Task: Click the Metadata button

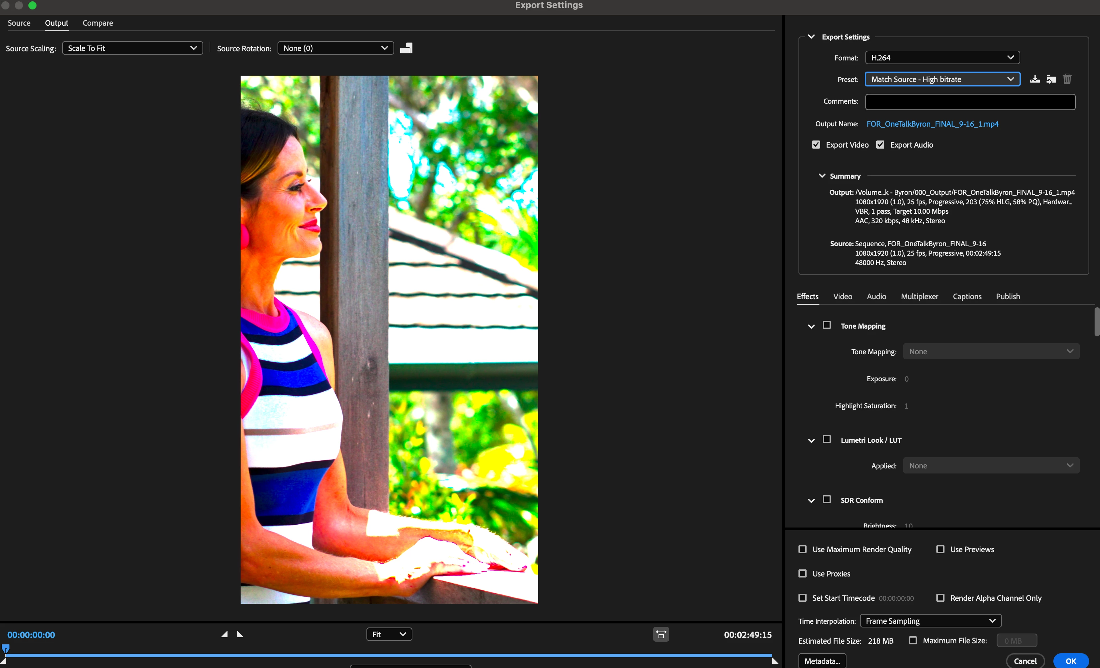Action: [821, 661]
